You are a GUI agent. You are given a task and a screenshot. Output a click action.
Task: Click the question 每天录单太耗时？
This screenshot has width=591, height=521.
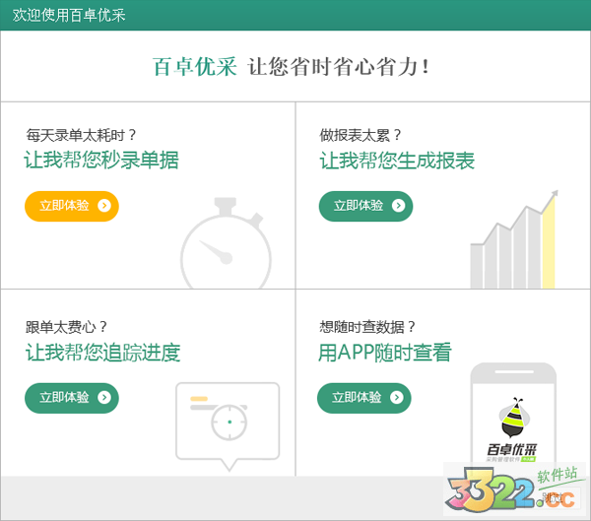[82, 135]
